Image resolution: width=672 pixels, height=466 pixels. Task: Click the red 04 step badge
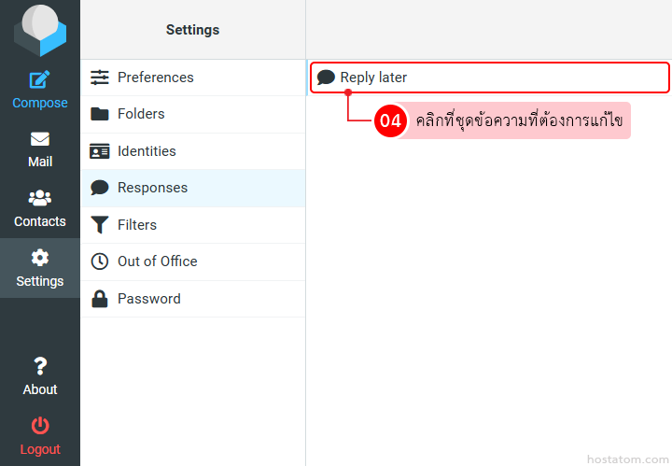click(x=390, y=121)
